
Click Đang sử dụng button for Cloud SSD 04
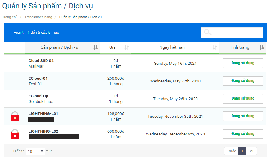(x=243, y=63)
